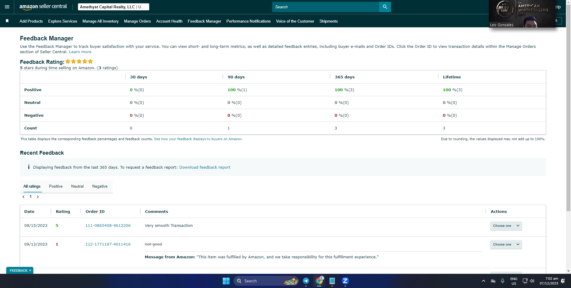The width and height of the screenshot is (571, 288).
Task: Click page number 1 in pagination
Action: click(31, 197)
